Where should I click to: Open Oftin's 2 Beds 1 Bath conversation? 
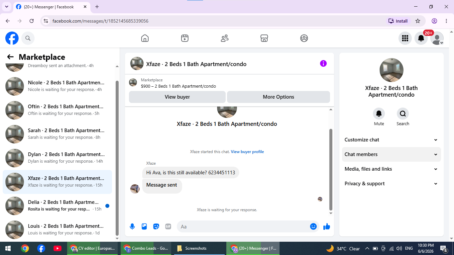(x=57, y=110)
